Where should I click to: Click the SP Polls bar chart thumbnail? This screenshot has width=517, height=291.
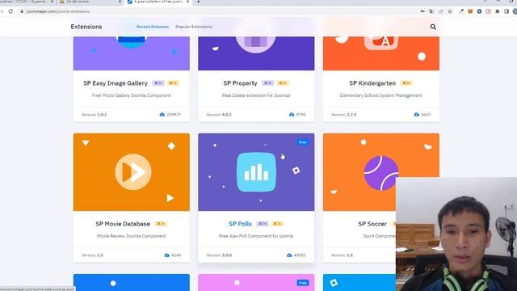click(256, 172)
